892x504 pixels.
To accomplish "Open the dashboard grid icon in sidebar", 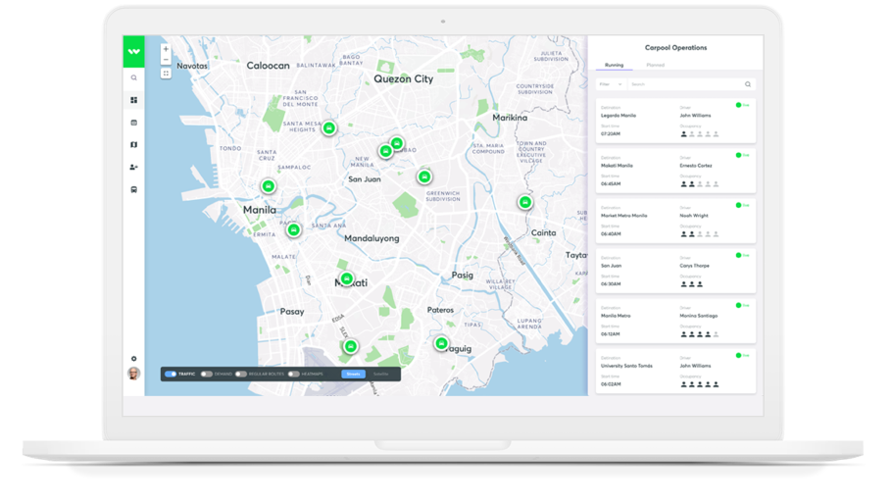I will (x=133, y=100).
